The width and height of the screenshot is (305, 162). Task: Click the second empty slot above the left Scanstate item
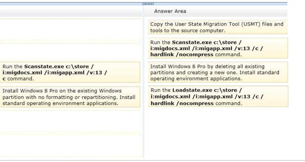click(x=70, y=51)
